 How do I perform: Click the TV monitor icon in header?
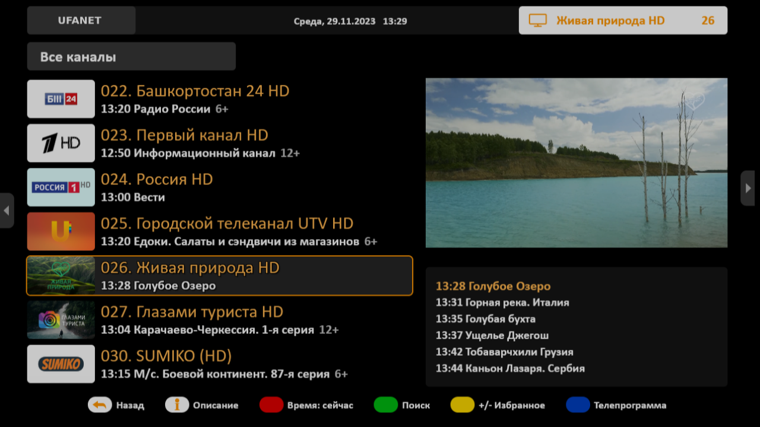tap(537, 21)
